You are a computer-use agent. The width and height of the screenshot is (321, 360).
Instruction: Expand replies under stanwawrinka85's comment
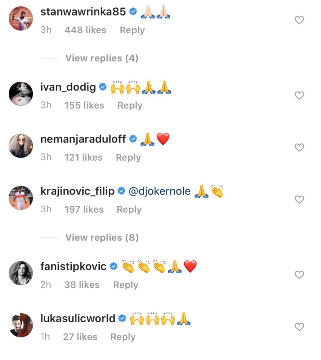coord(102,58)
